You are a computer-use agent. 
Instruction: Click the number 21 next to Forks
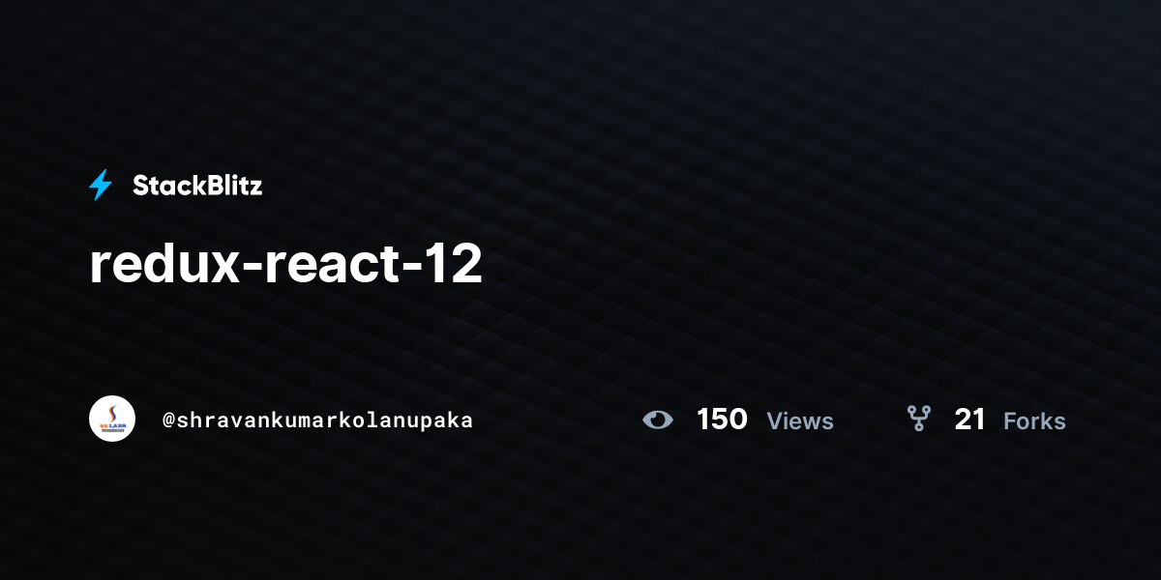969,420
